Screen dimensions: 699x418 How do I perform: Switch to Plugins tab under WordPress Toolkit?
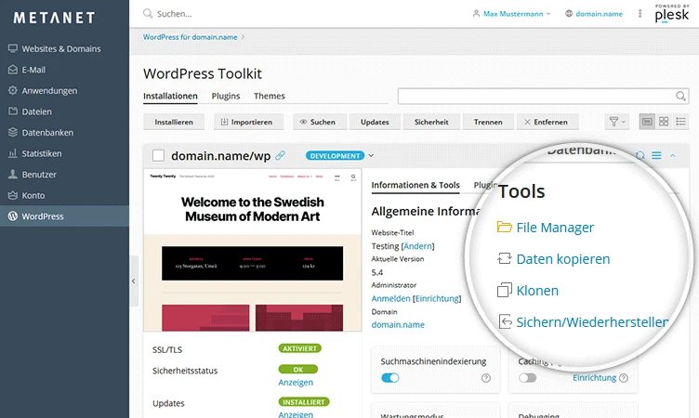coord(226,96)
